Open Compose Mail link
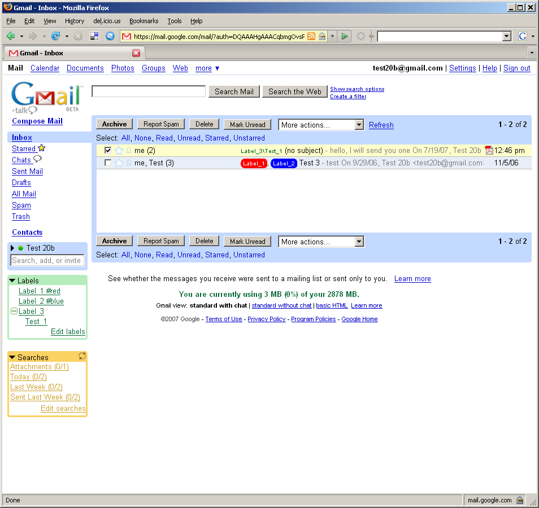 click(x=37, y=121)
